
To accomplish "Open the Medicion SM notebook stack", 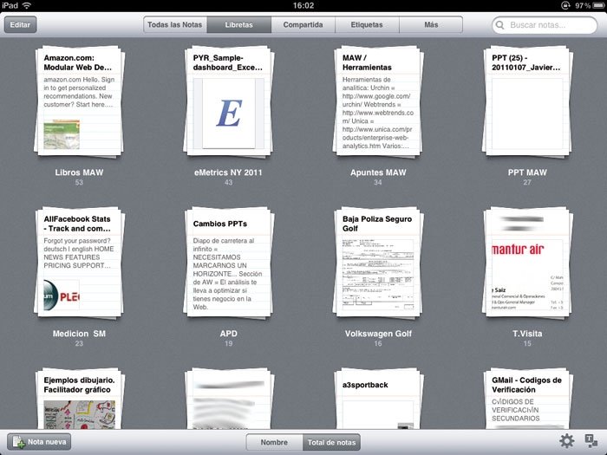I will (80, 263).
